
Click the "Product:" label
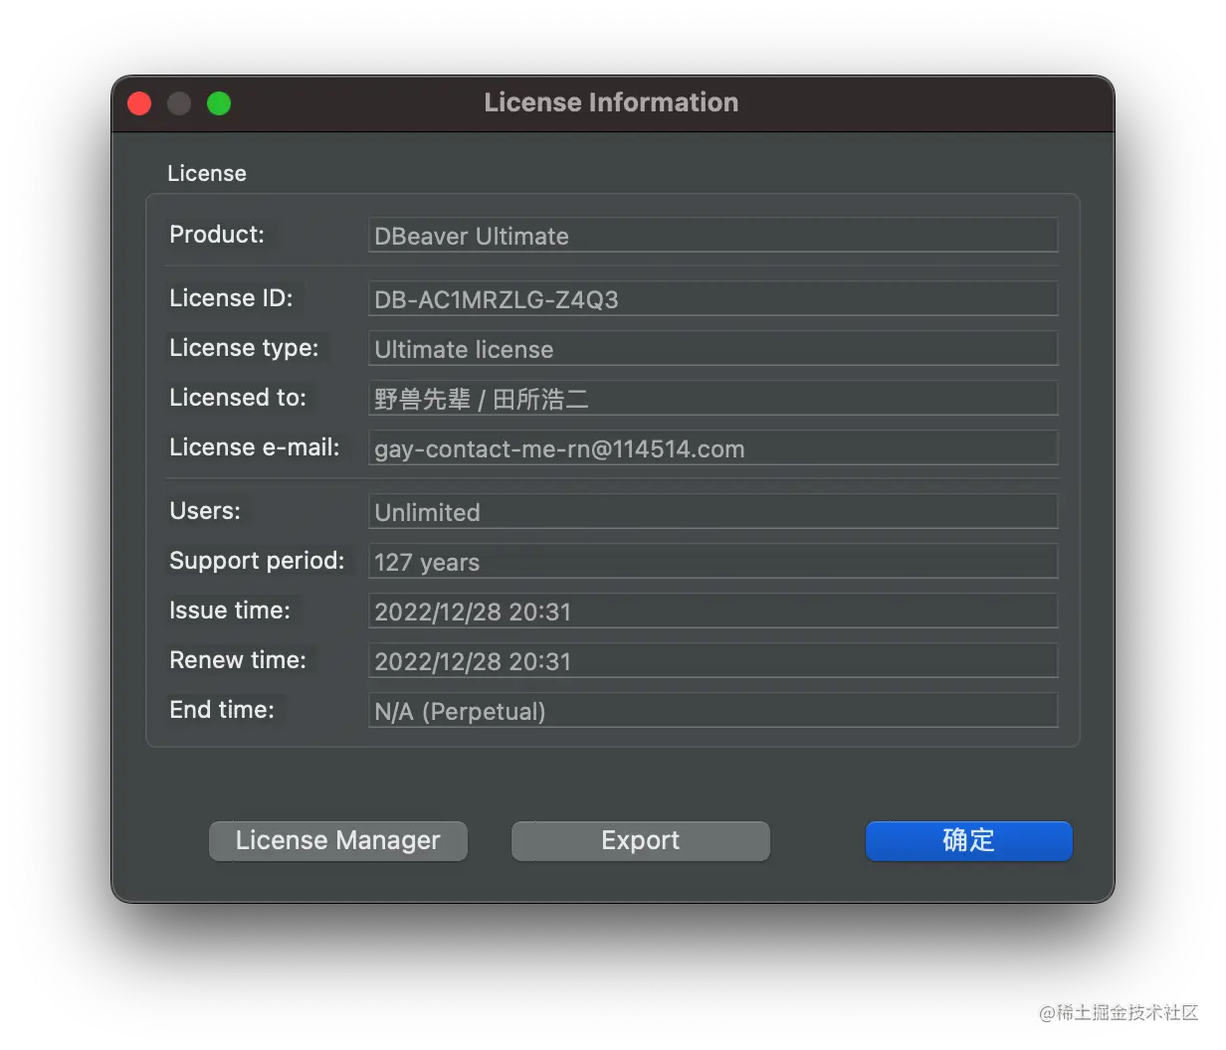click(217, 235)
